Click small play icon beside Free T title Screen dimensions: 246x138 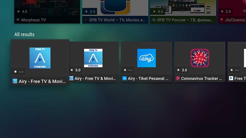coord(231,78)
